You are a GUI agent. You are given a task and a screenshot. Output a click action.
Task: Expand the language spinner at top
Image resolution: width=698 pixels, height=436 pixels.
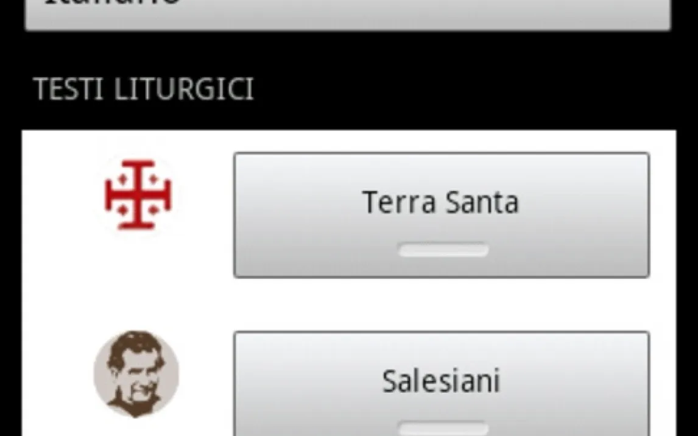coord(348,15)
